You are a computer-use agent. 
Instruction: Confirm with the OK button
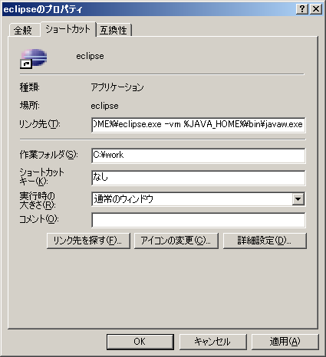(x=140, y=342)
